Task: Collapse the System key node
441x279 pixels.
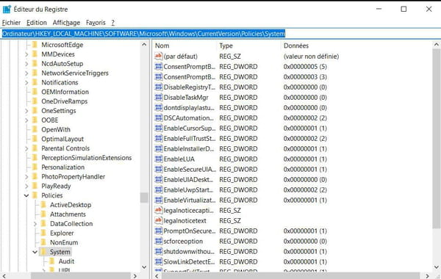Action: [x=35, y=252]
